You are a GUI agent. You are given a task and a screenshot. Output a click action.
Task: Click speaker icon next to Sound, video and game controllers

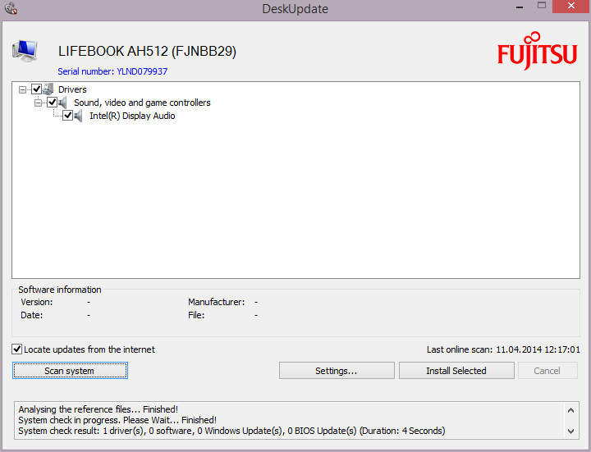pos(63,103)
